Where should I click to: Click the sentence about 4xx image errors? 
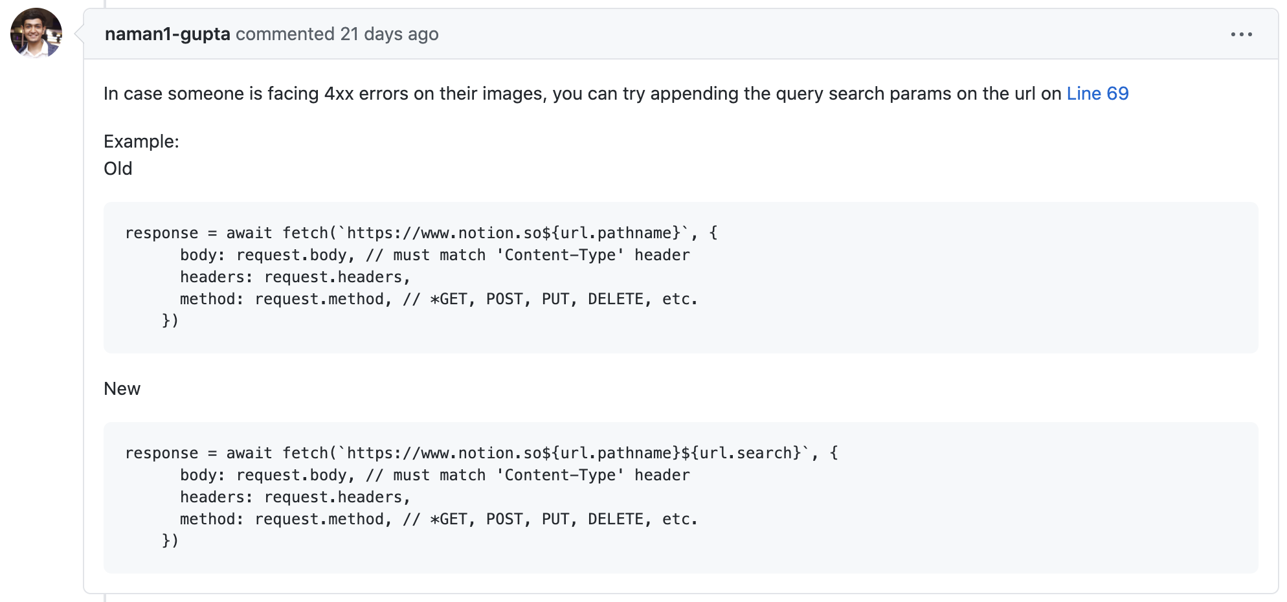[616, 94]
